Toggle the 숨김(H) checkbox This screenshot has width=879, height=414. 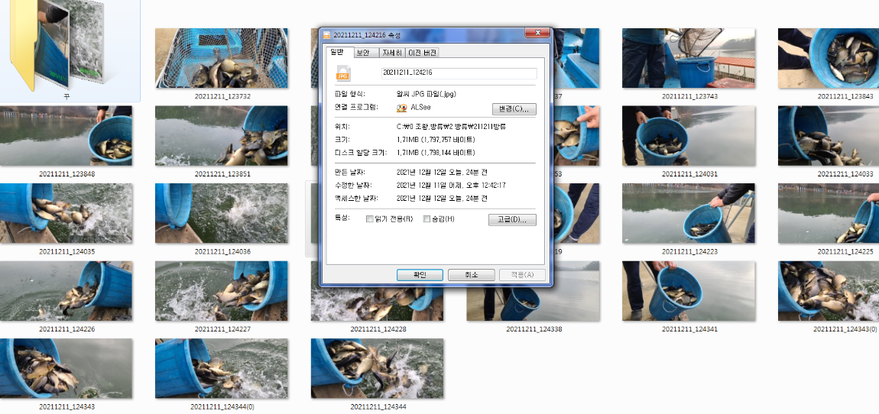(x=427, y=219)
